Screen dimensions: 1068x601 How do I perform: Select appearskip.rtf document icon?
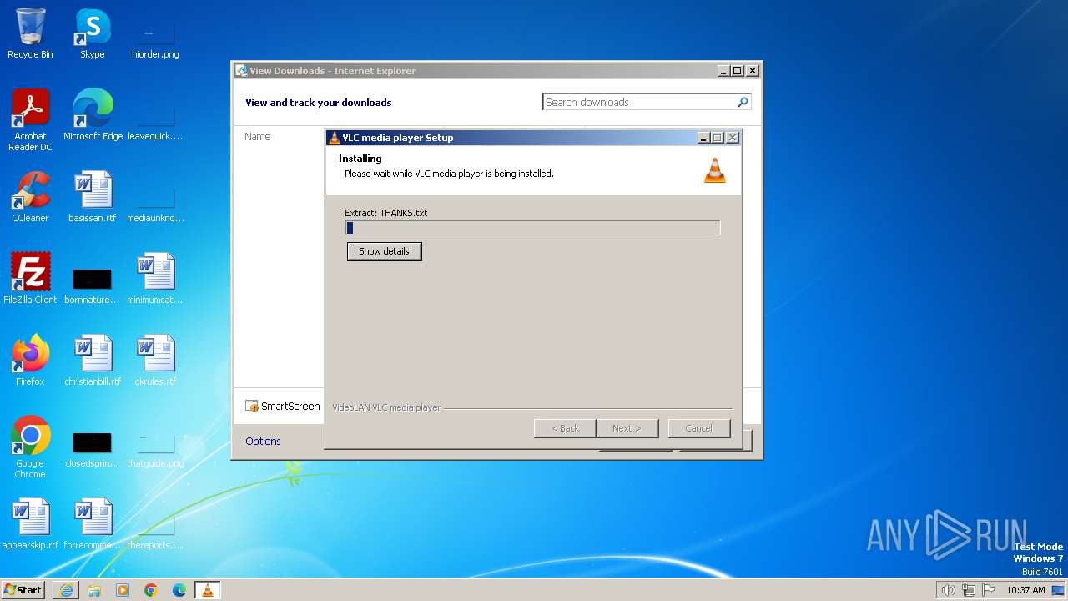pyautogui.click(x=30, y=523)
